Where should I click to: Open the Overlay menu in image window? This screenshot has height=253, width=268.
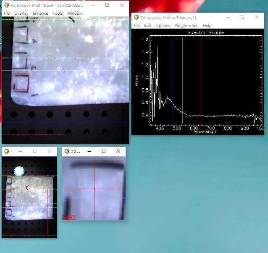coord(21,13)
